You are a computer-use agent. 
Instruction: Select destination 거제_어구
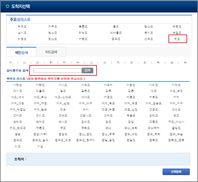click(x=86, y=103)
